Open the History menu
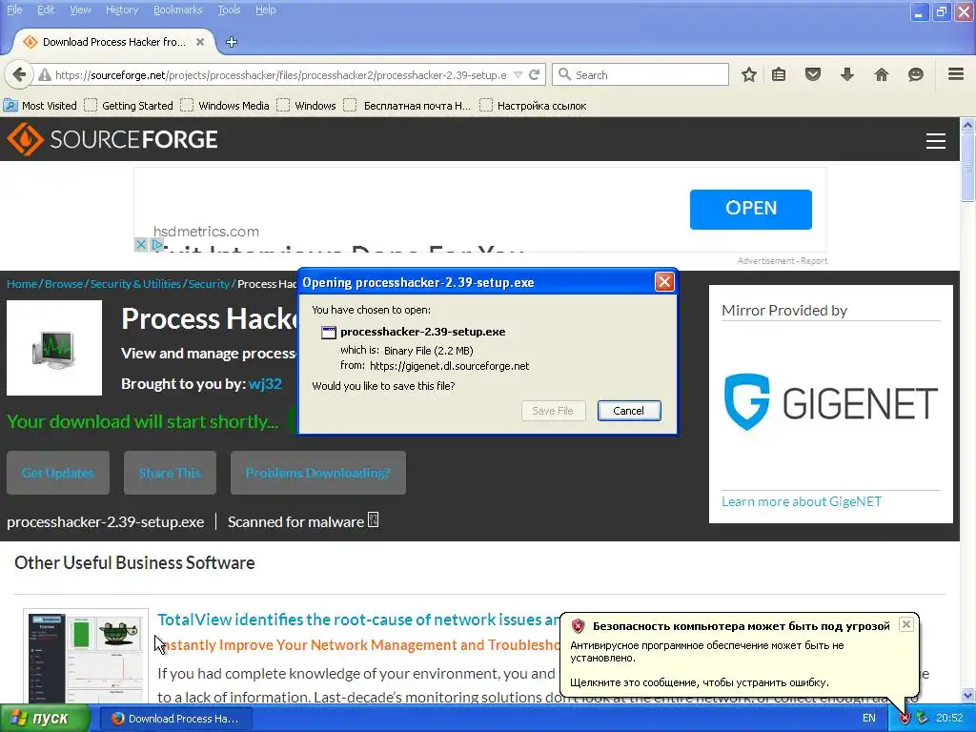Viewport: 976px width, 732px height. pyautogui.click(x=122, y=10)
